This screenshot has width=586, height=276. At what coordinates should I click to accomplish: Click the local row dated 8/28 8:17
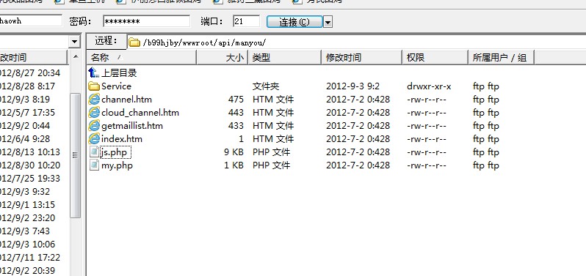[x=27, y=86]
